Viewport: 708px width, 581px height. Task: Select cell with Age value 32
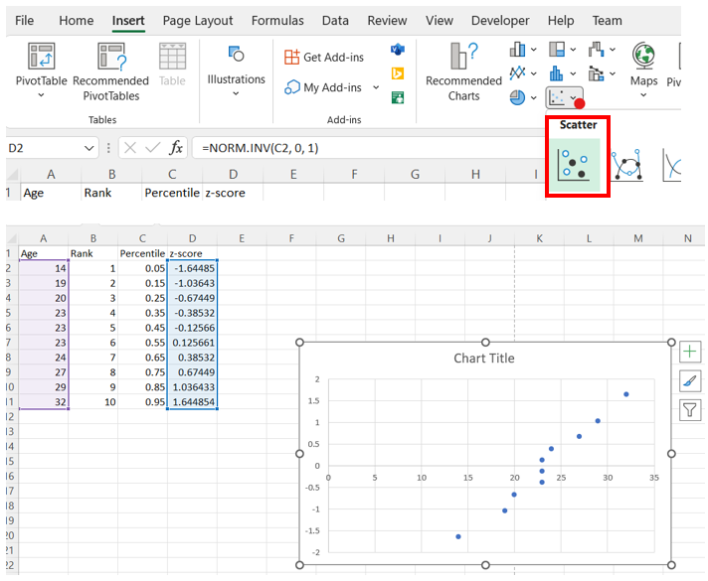(x=44, y=402)
